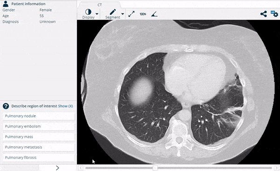
Task: Click the round lesion in CT image
Action: (x=141, y=92)
